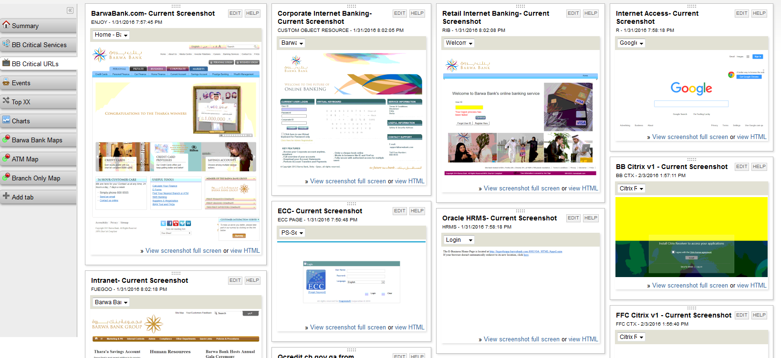Grab the drag handle above Oracle HRMS widget
This screenshot has width=781, height=358.
coord(521,210)
